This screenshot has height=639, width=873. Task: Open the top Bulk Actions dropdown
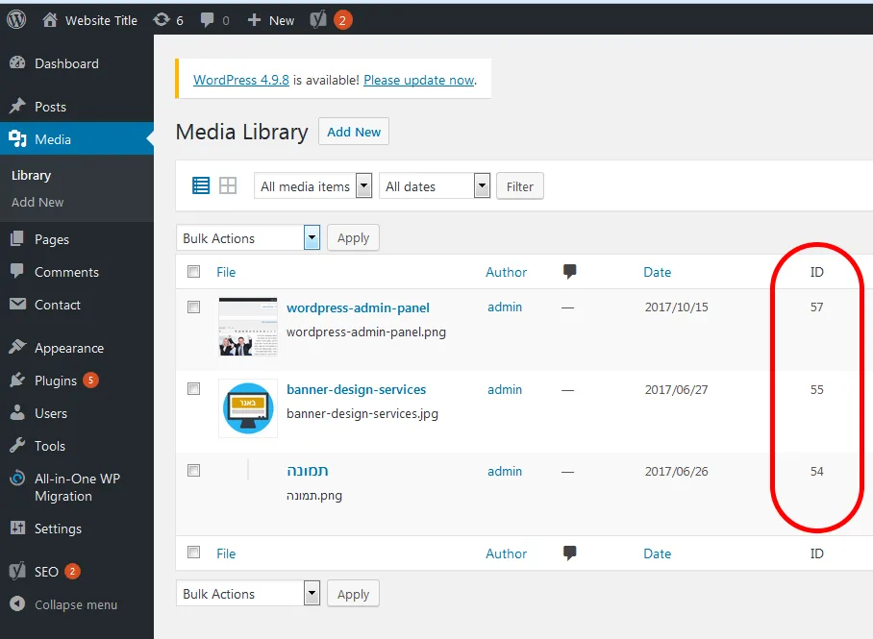pos(248,237)
